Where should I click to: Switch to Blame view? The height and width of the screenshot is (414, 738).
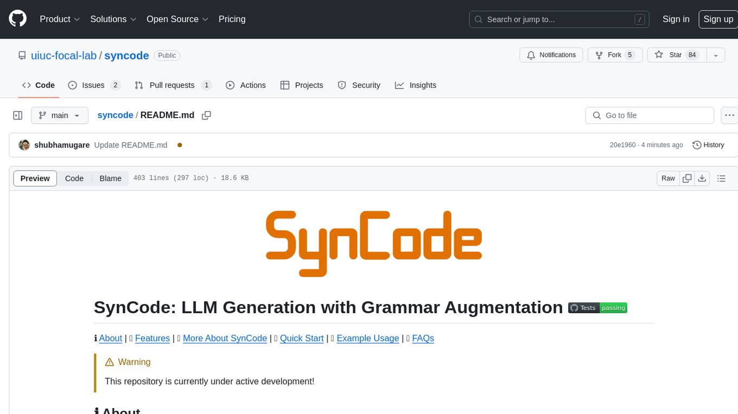click(x=110, y=178)
